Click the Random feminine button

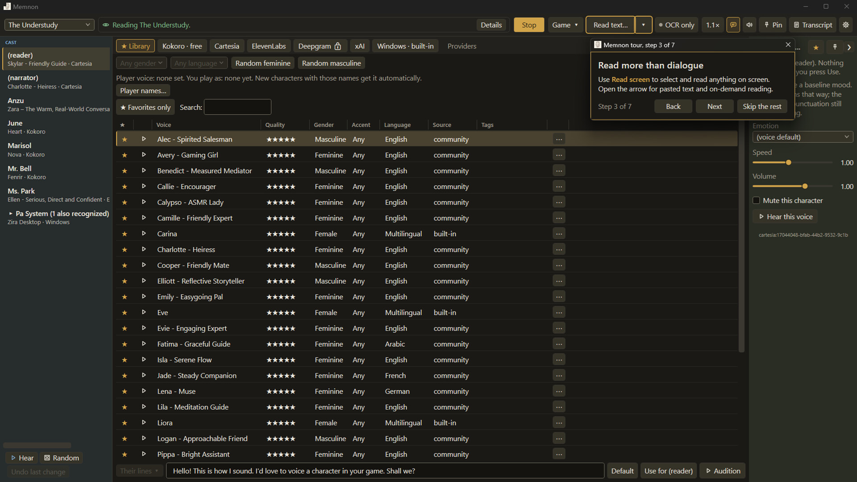tap(263, 63)
